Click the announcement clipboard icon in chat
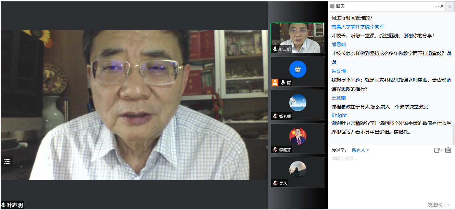Viewport: 455px width, 210px height. [x=448, y=150]
